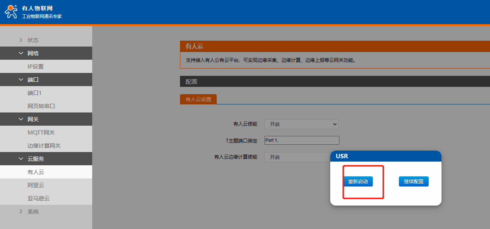This screenshot has width=490, height=229.
Task: Click the USR IOT logo icon
Action: click(x=11, y=12)
